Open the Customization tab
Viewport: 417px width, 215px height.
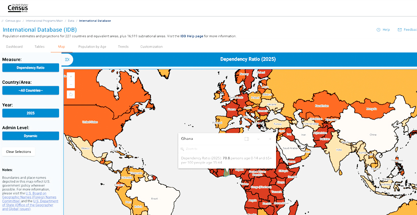[151, 46]
